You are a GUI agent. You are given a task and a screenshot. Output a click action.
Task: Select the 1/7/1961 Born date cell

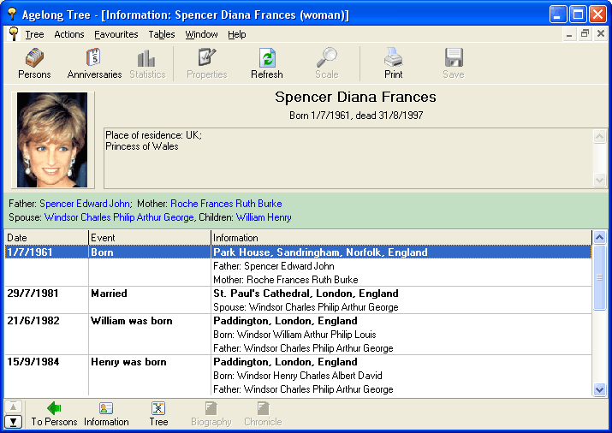tap(46, 252)
